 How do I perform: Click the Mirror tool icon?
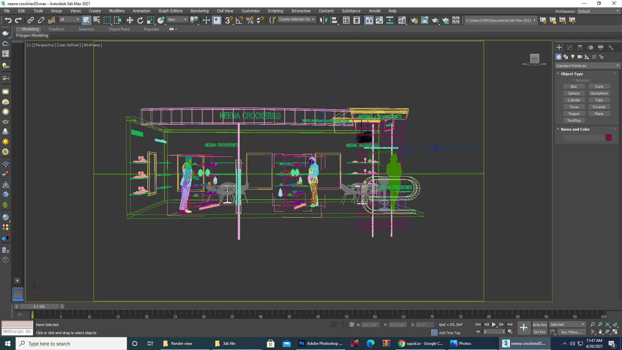coord(323,20)
